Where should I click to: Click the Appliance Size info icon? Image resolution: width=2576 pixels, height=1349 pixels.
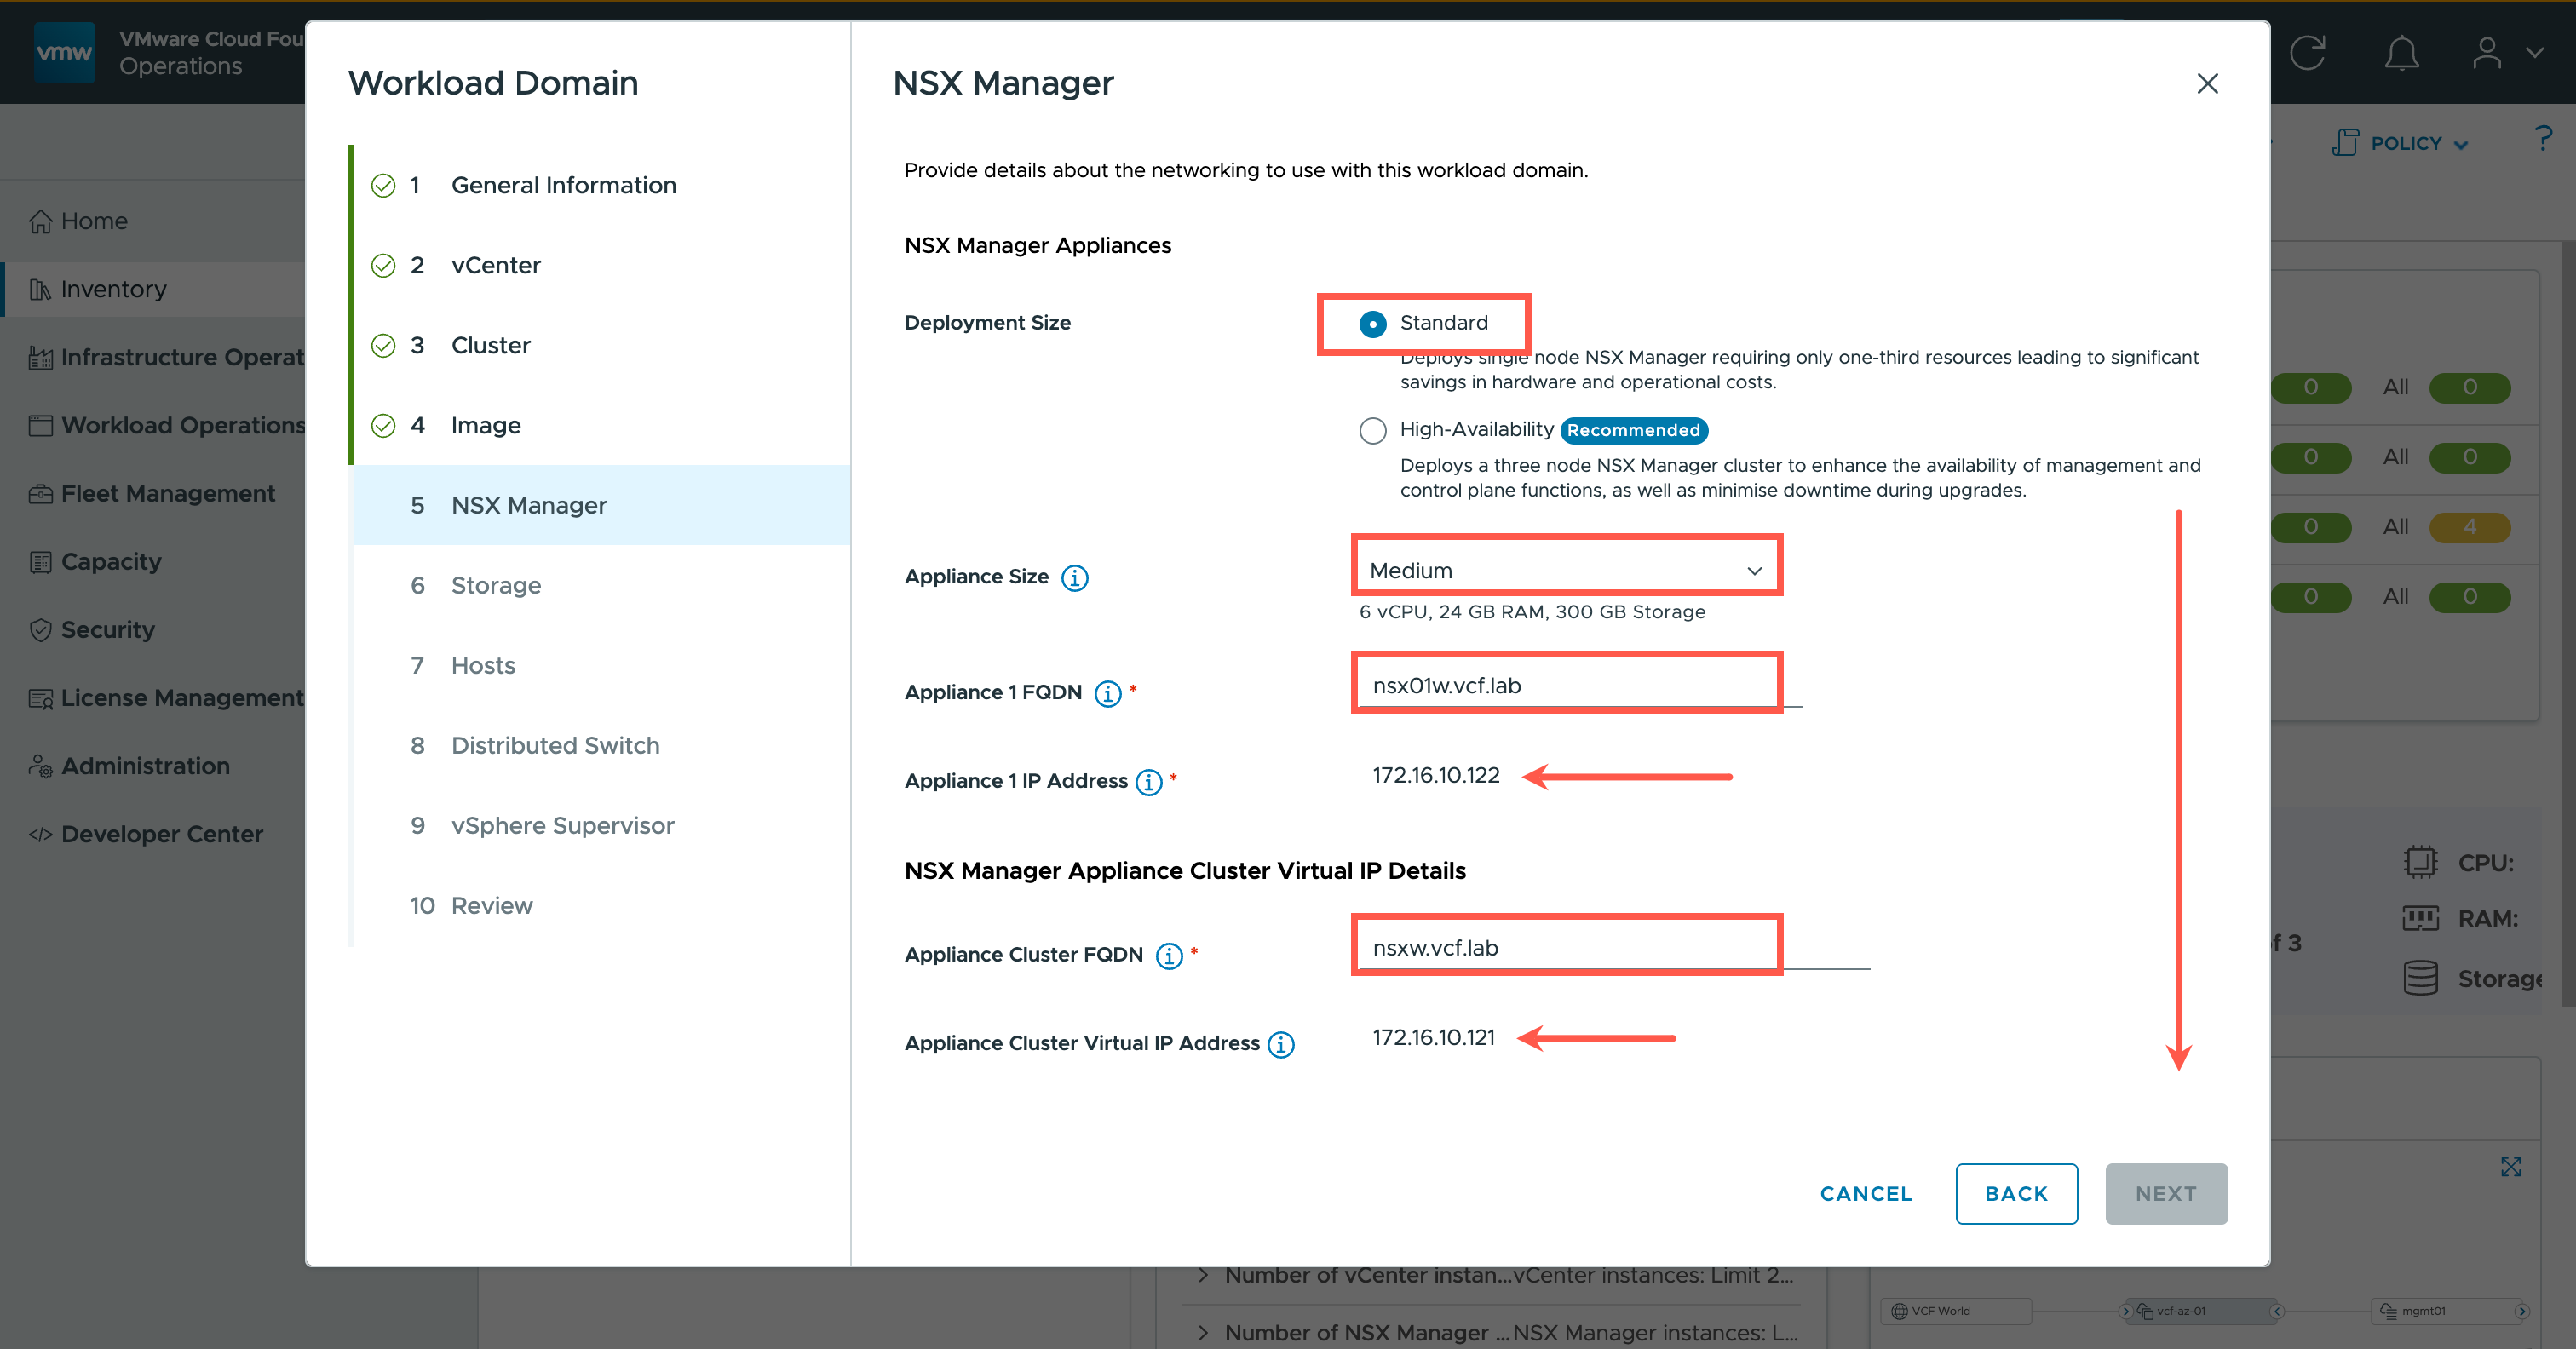(1074, 577)
